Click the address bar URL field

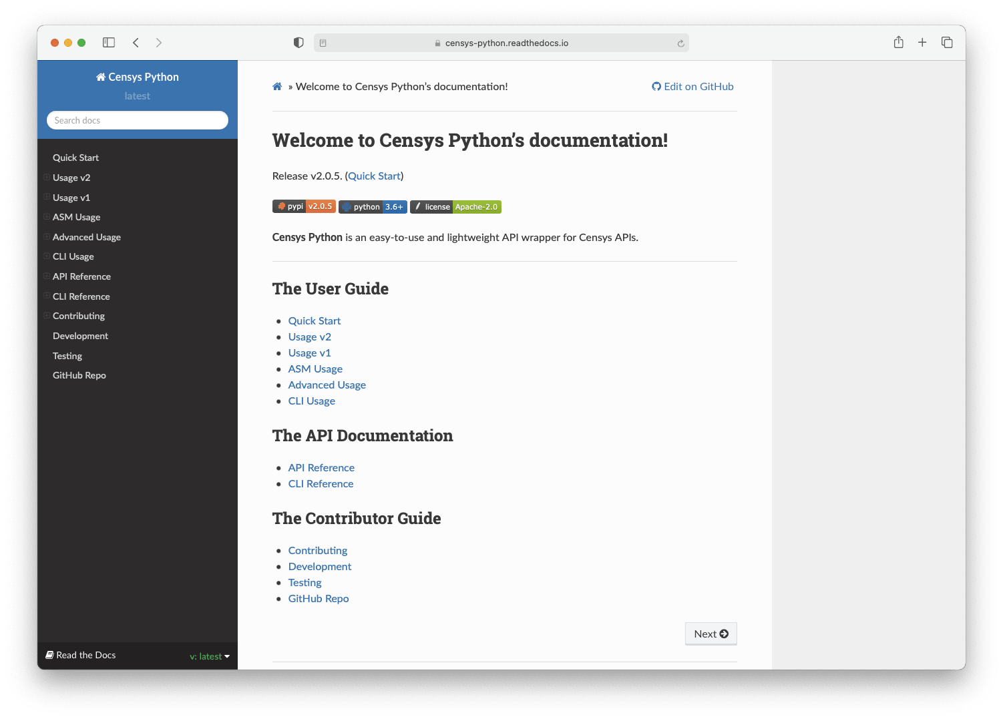[506, 43]
